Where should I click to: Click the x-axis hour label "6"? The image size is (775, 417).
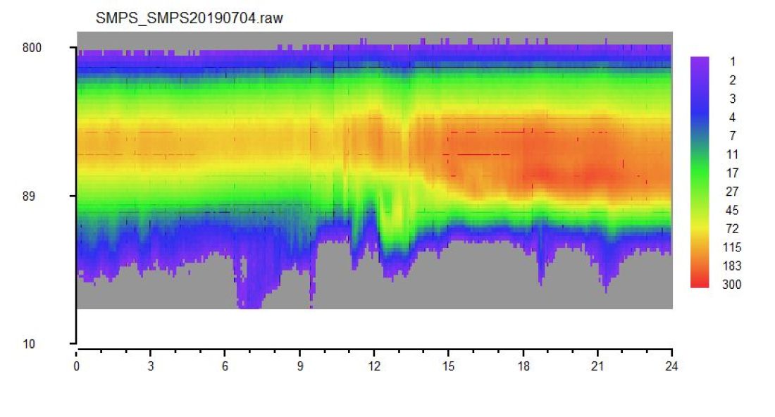225,366
